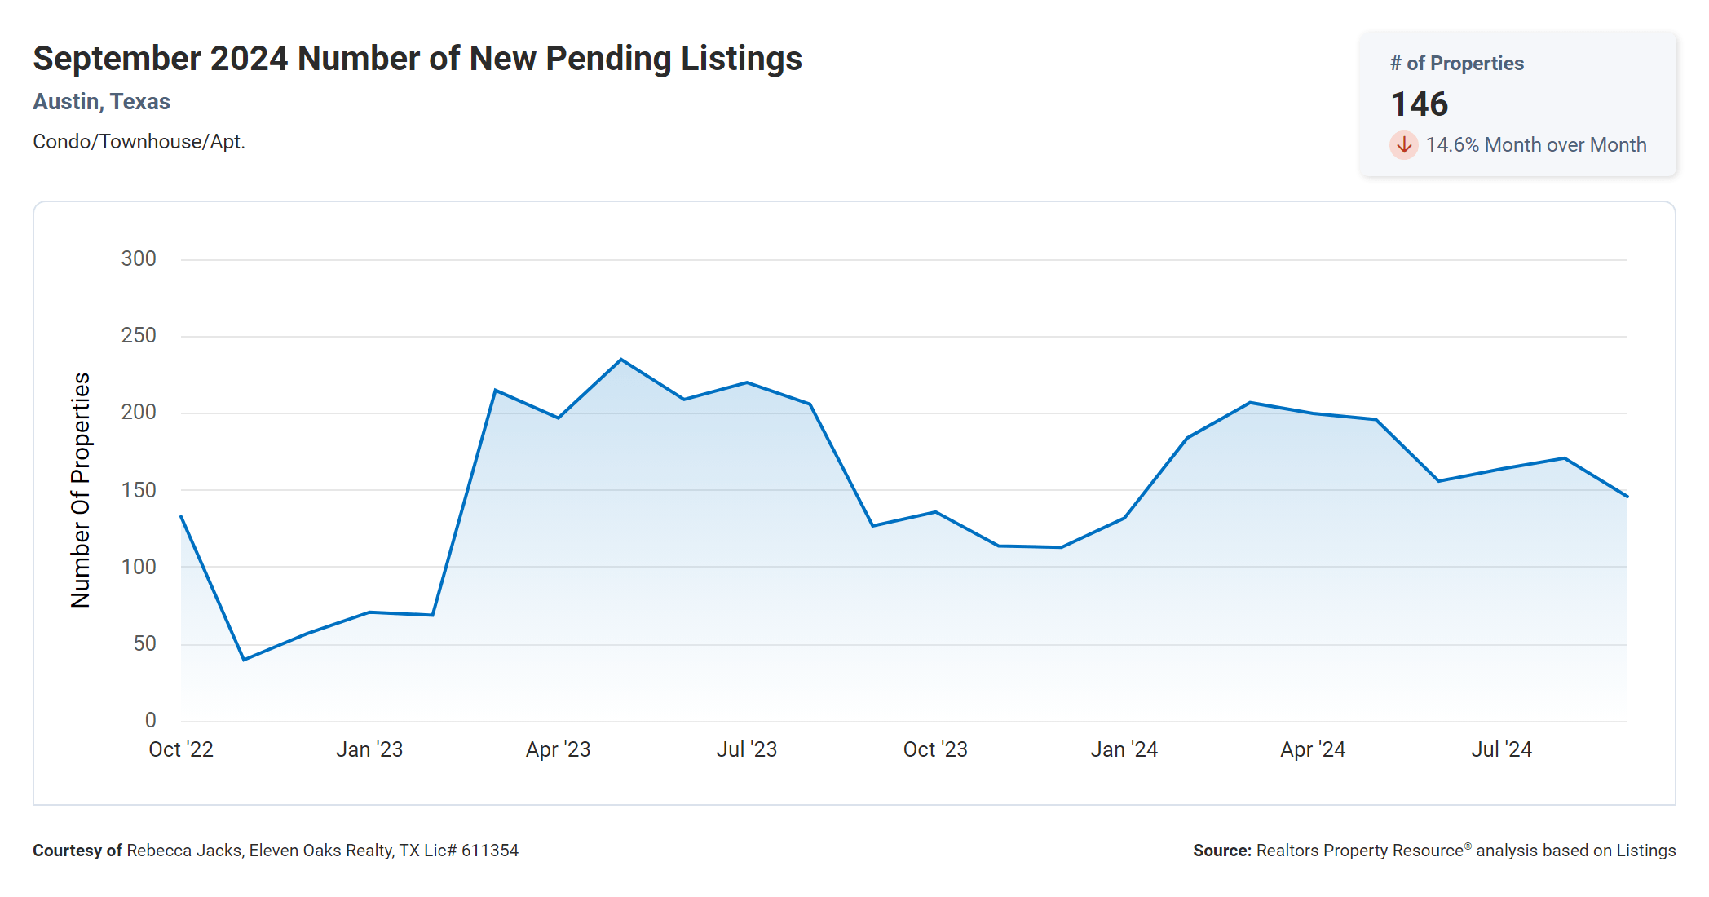The height and width of the screenshot is (897, 1709).
Task: Click the '# of Properties' card heading
Action: [1456, 64]
